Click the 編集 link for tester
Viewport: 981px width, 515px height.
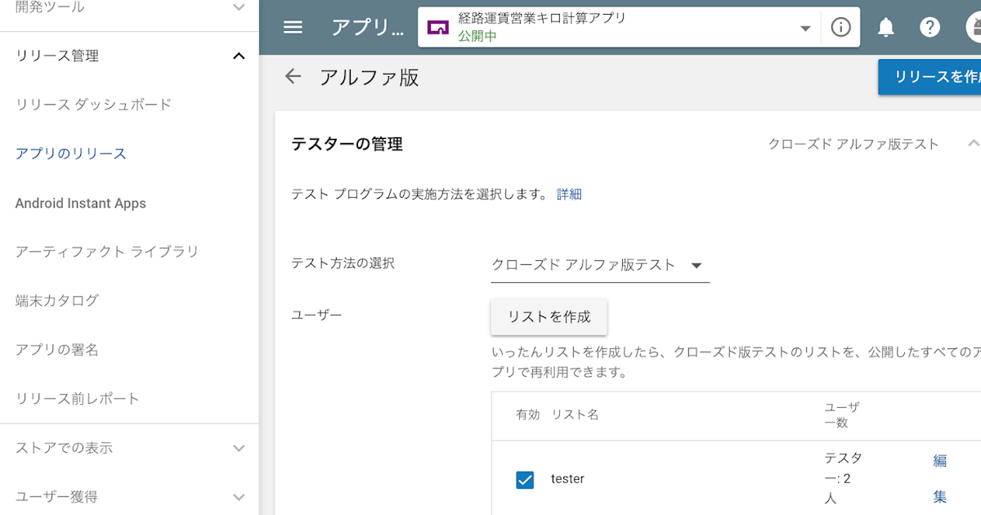coord(939,477)
